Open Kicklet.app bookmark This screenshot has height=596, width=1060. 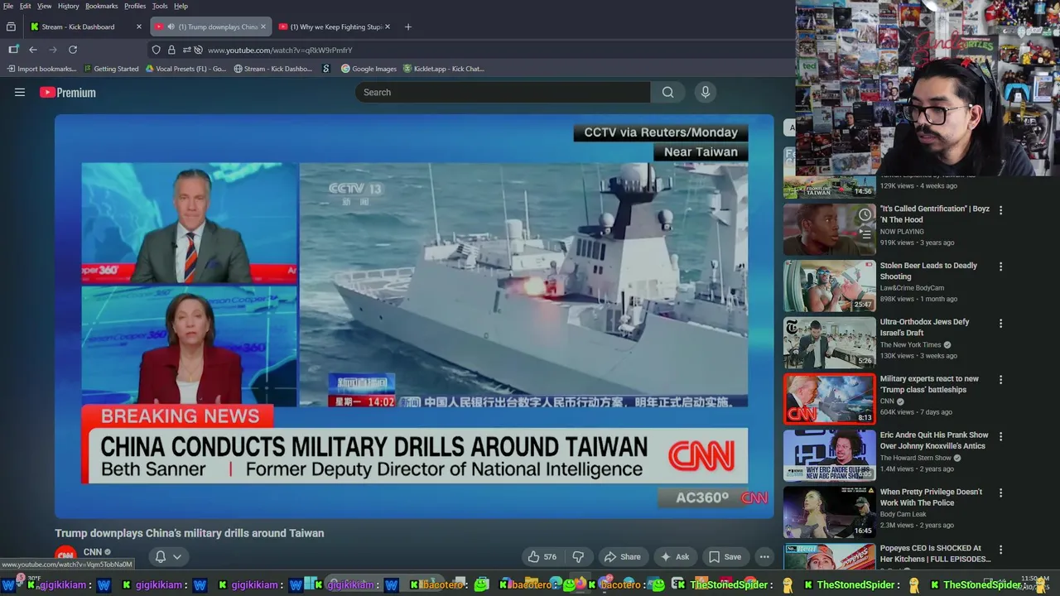pyautogui.click(x=444, y=69)
